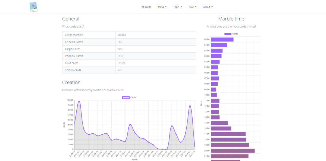Click the Marble Cards logo image
This screenshot has width=326, height=161.
click(33, 7)
